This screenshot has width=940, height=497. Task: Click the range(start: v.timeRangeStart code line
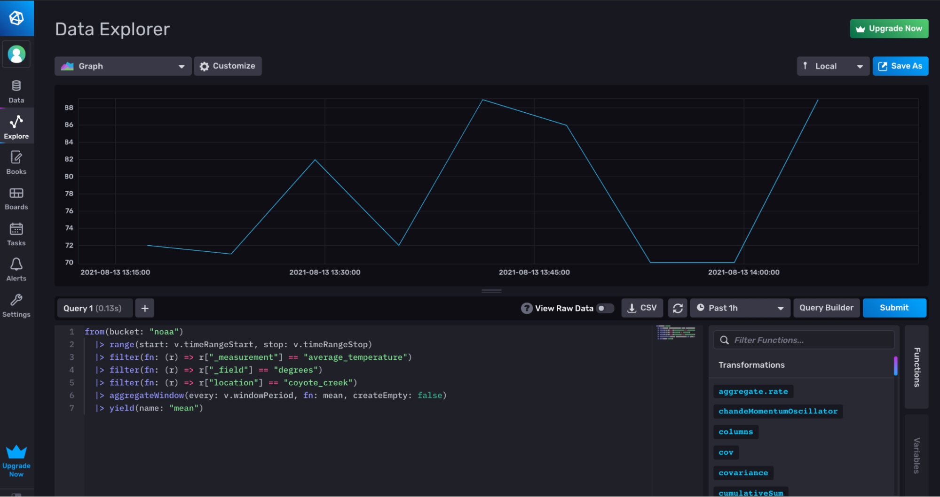coord(234,344)
